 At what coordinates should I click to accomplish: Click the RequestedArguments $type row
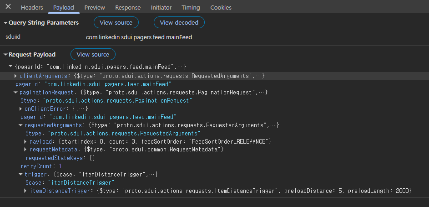coord(113,134)
